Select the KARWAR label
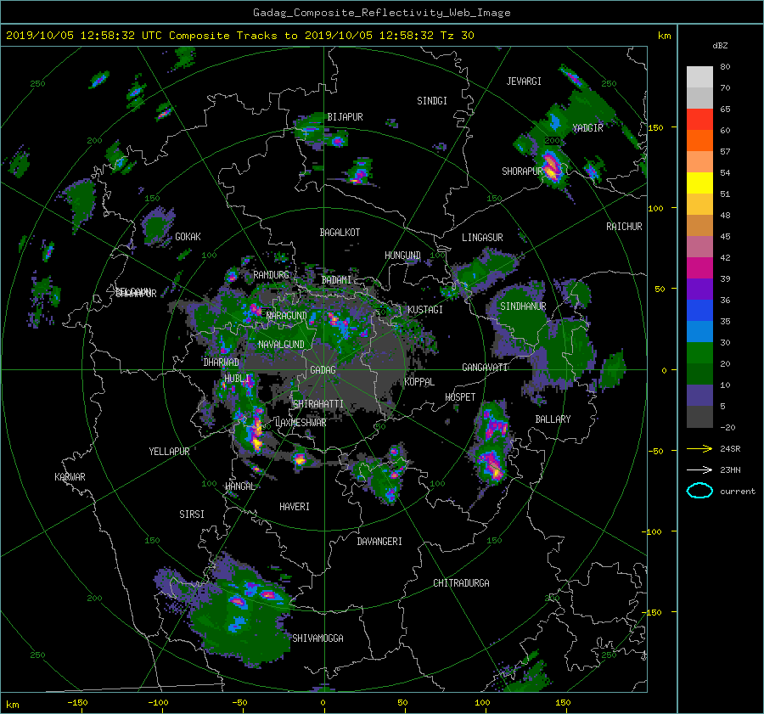The height and width of the screenshot is (714, 764). tap(70, 476)
